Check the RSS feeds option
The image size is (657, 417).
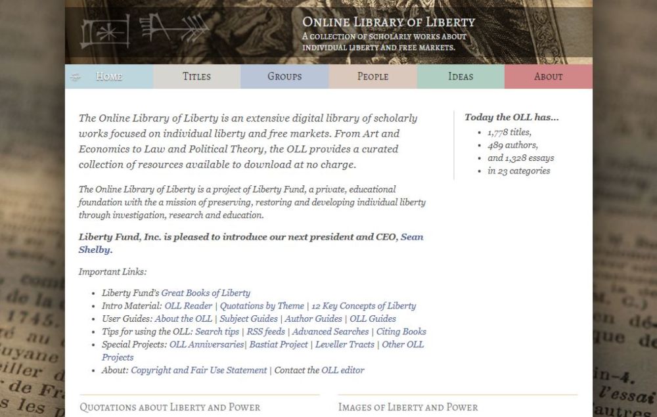click(267, 332)
